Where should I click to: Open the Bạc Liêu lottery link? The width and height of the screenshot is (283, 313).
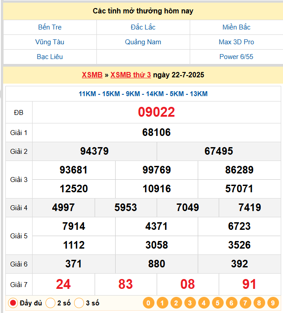[50, 57]
